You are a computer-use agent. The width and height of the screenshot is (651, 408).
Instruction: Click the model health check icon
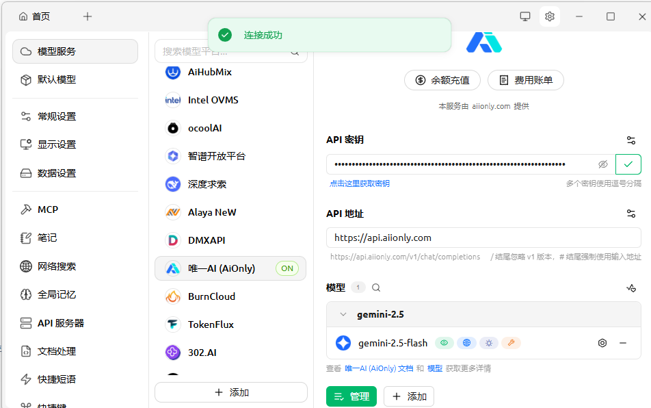(631, 288)
